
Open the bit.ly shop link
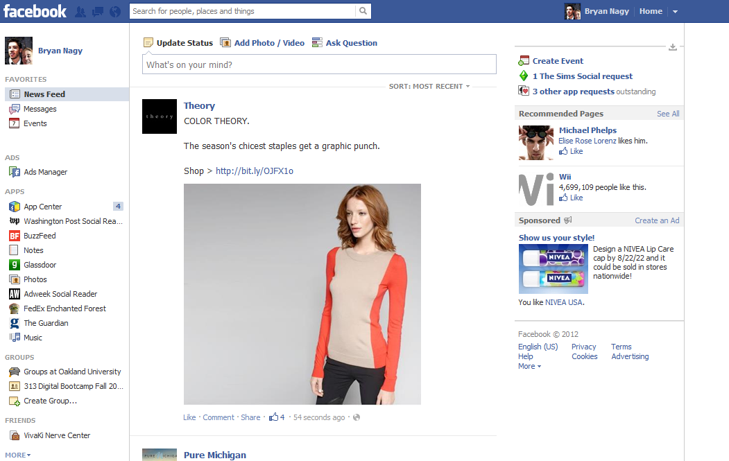[x=255, y=171]
